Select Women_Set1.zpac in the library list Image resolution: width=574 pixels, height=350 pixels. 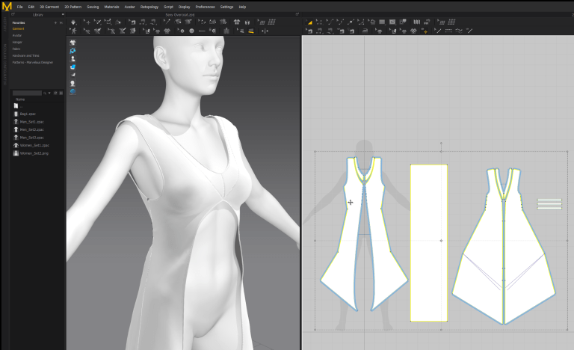click(34, 146)
